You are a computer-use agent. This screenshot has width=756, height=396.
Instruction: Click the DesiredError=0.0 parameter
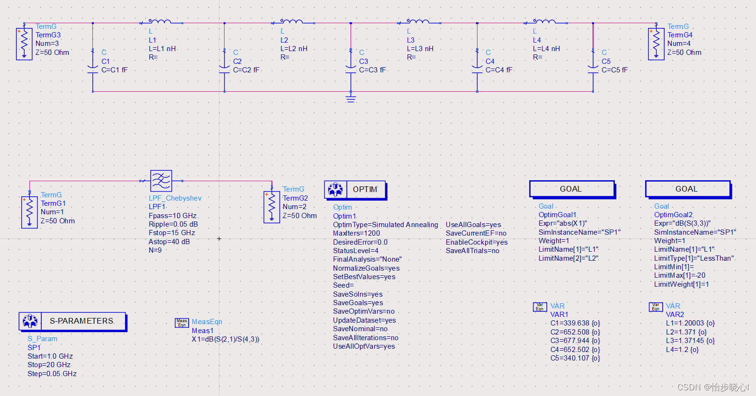[x=360, y=242]
